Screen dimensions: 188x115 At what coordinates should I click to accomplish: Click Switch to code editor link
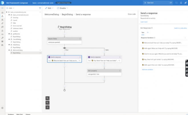180,28
